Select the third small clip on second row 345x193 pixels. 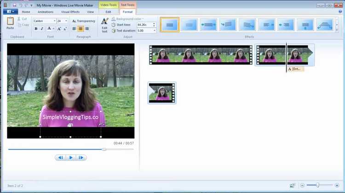pos(162,93)
